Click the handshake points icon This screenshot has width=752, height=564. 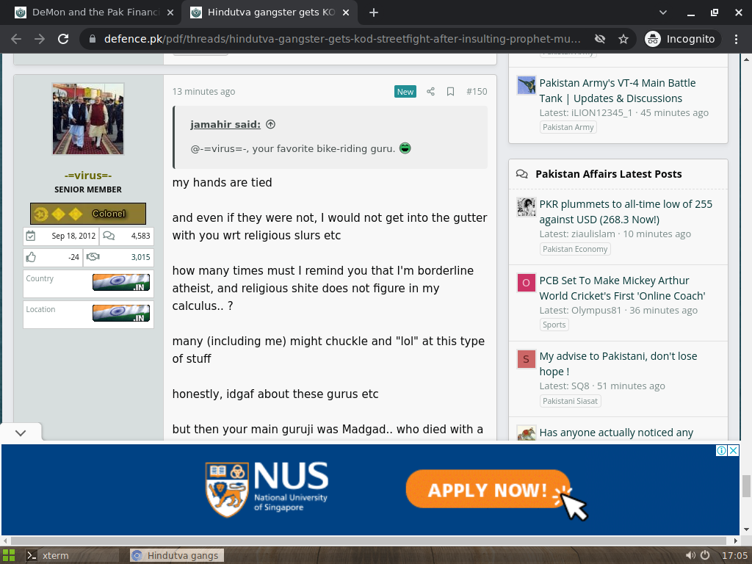pyautogui.click(x=93, y=257)
